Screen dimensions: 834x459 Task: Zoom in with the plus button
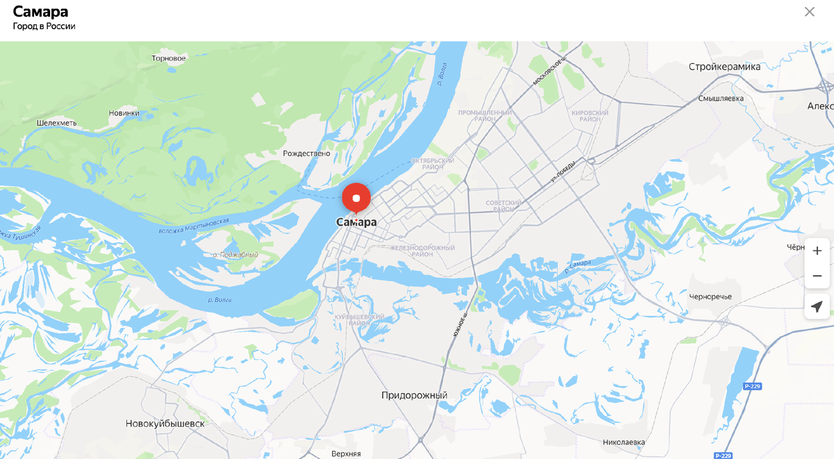click(817, 251)
